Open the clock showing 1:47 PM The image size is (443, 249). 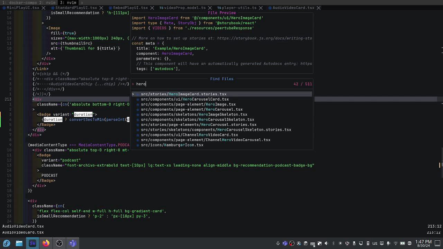pyautogui.click(x=423, y=243)
